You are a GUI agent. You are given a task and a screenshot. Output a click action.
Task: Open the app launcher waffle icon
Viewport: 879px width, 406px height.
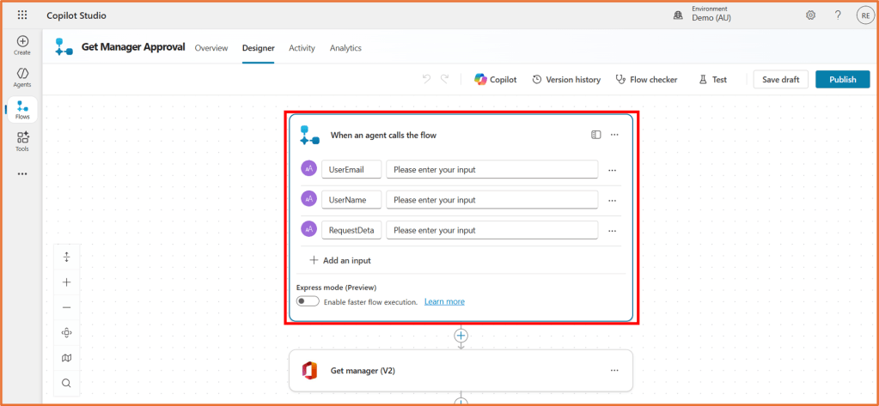[22, 15]
